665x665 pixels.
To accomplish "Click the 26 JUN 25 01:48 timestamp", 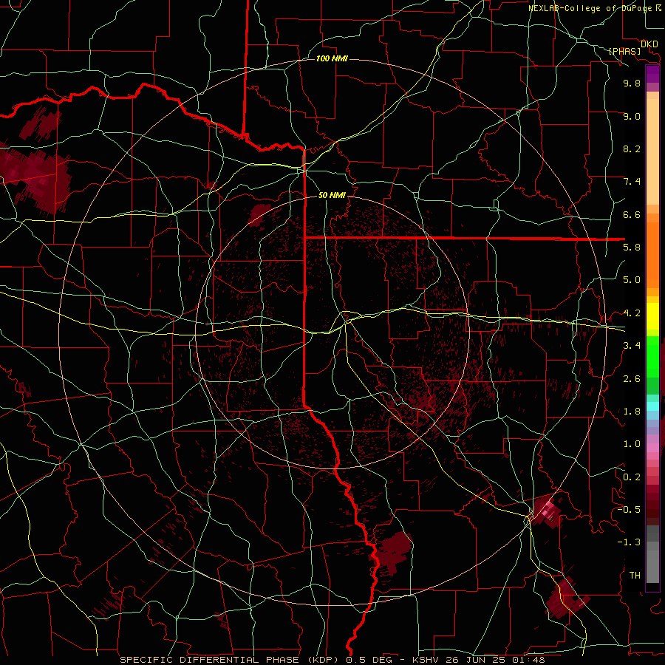I will (495, 660).
